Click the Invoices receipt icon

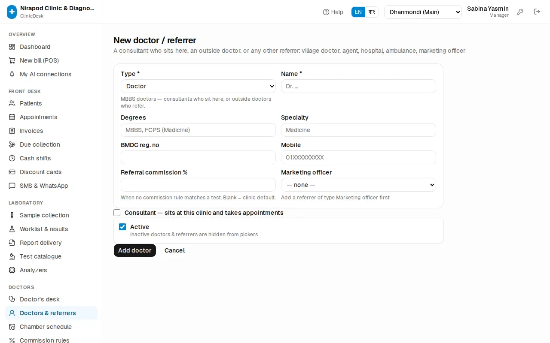12,131
